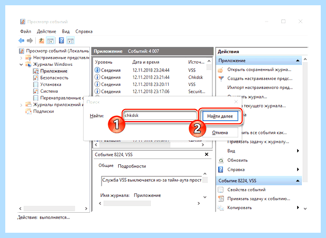Expand the Вид submenu arrow
326x238 pixels.
tap(298, 151)
